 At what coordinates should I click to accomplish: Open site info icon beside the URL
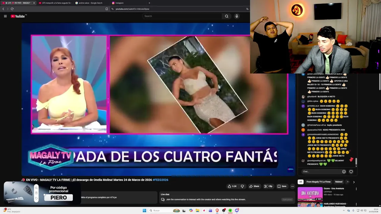[x=112, y=9]
